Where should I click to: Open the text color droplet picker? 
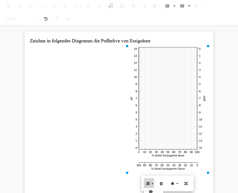pos(88,6)
